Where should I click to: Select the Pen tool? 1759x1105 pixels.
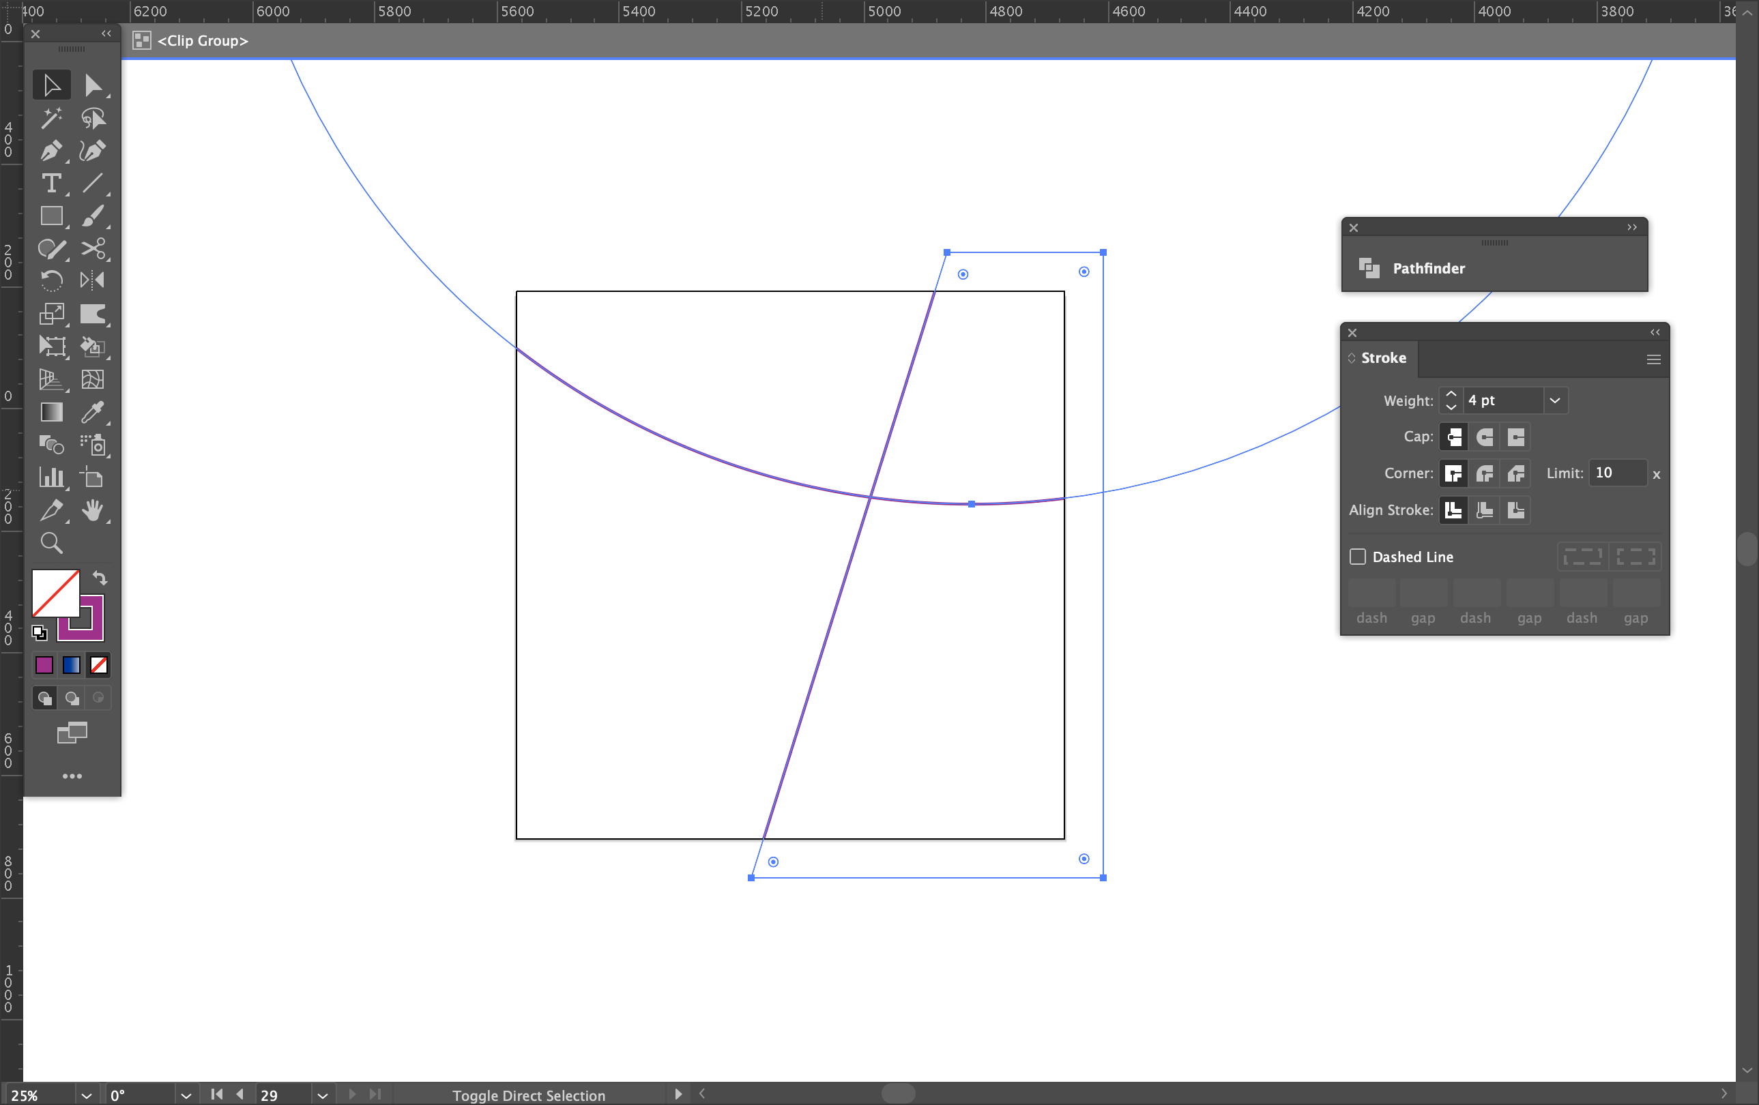tap(51, 151)
